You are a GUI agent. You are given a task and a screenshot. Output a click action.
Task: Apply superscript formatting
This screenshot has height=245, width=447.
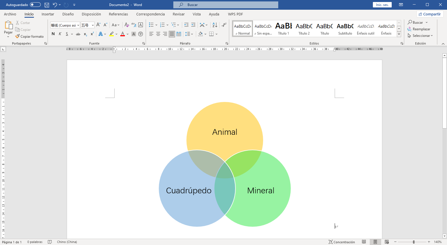(92, 34)
